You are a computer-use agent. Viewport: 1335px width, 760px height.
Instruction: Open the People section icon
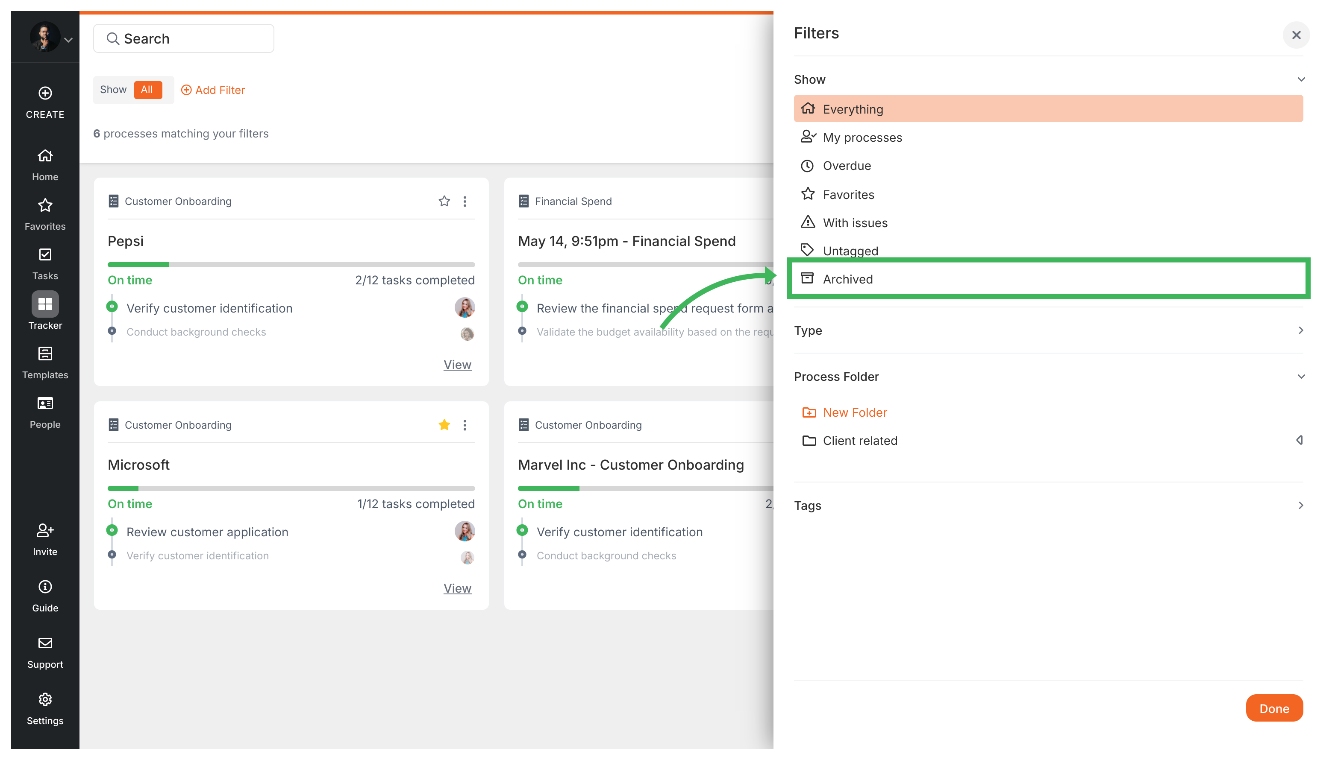click(x=45, y=403)
